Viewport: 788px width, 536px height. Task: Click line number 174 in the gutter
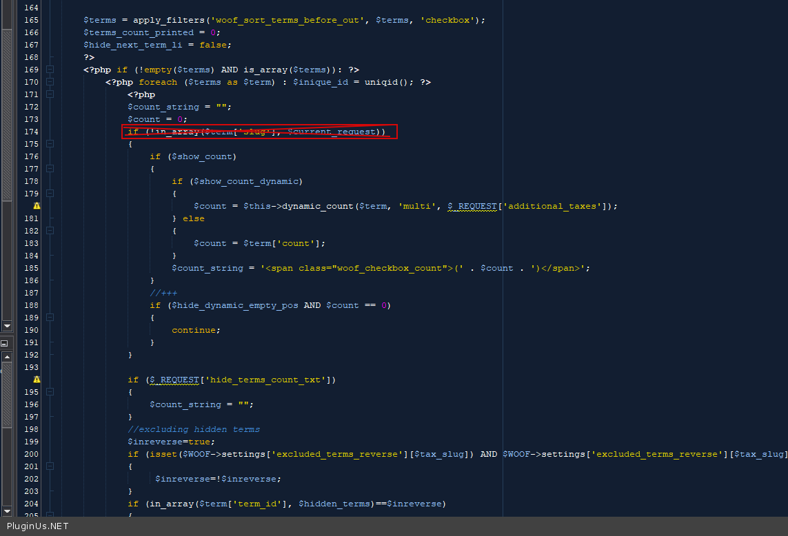pyautogui.click(x=31, y=132)
